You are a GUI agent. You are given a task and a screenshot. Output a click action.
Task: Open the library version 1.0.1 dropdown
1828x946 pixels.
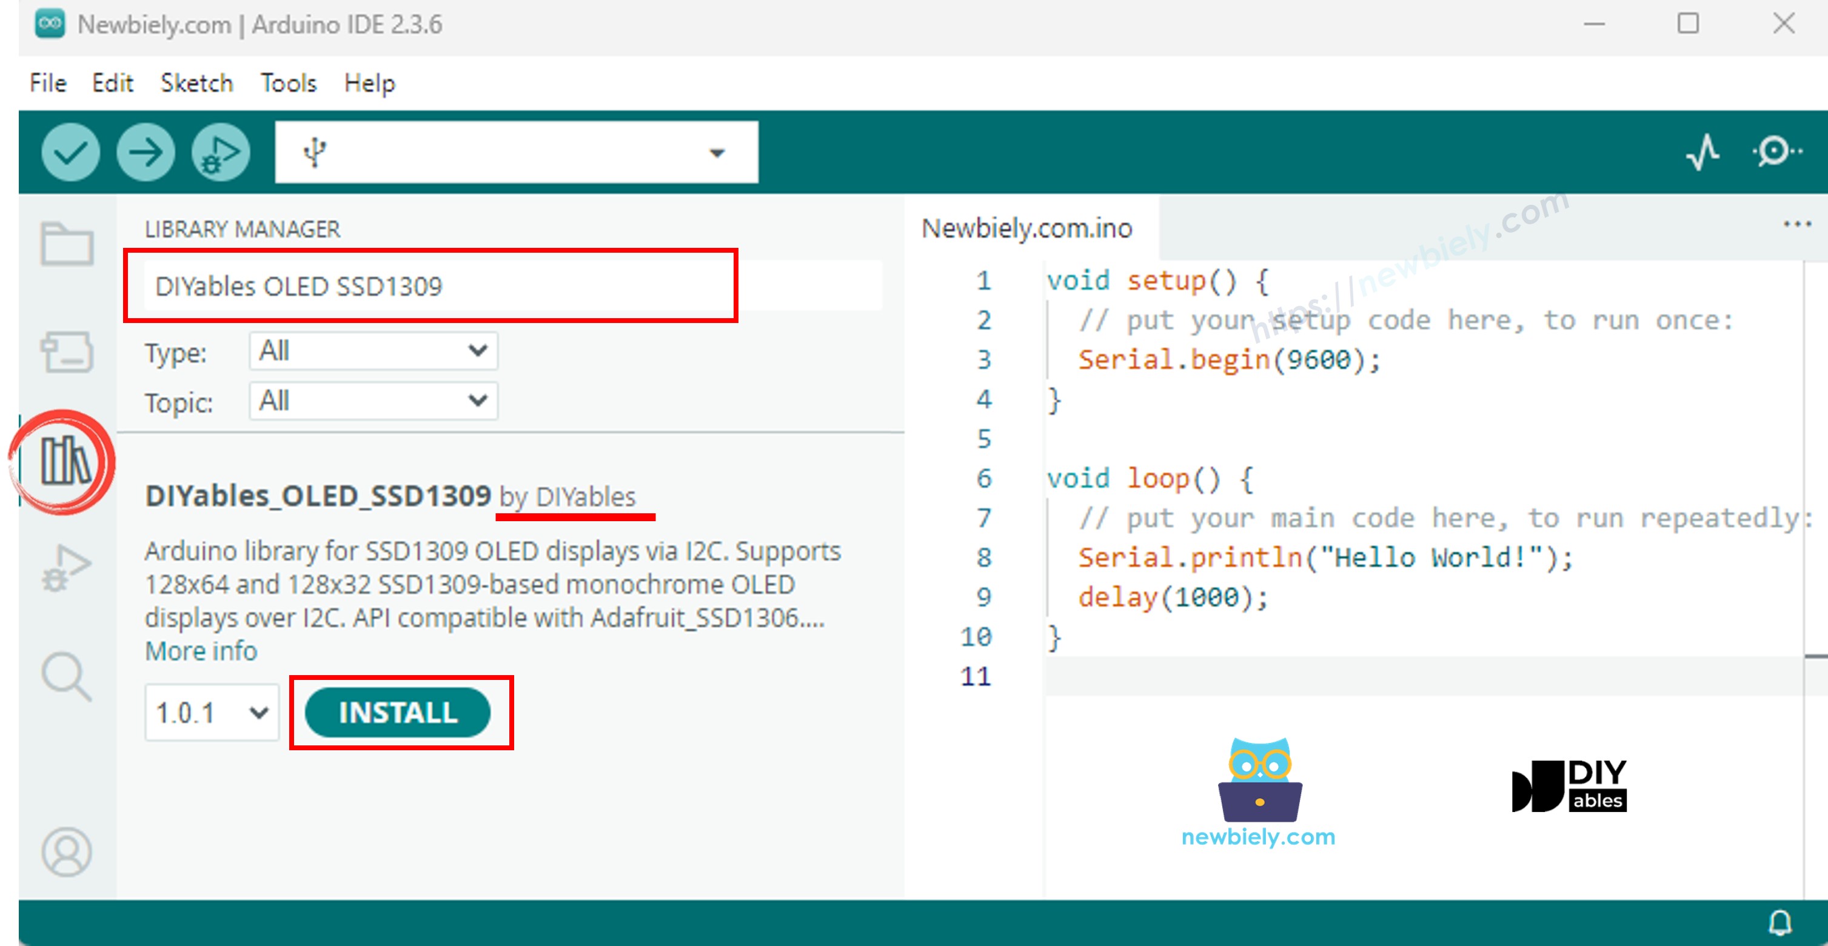211,712
